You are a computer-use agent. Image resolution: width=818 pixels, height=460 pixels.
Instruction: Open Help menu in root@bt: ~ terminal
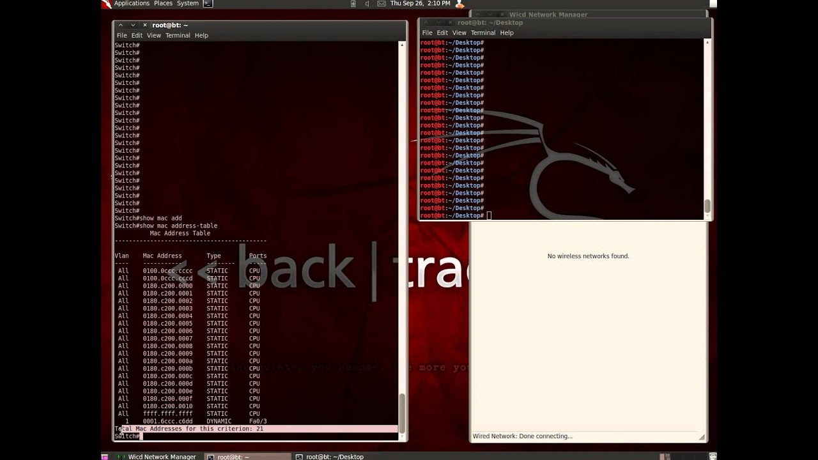[201, 36]
